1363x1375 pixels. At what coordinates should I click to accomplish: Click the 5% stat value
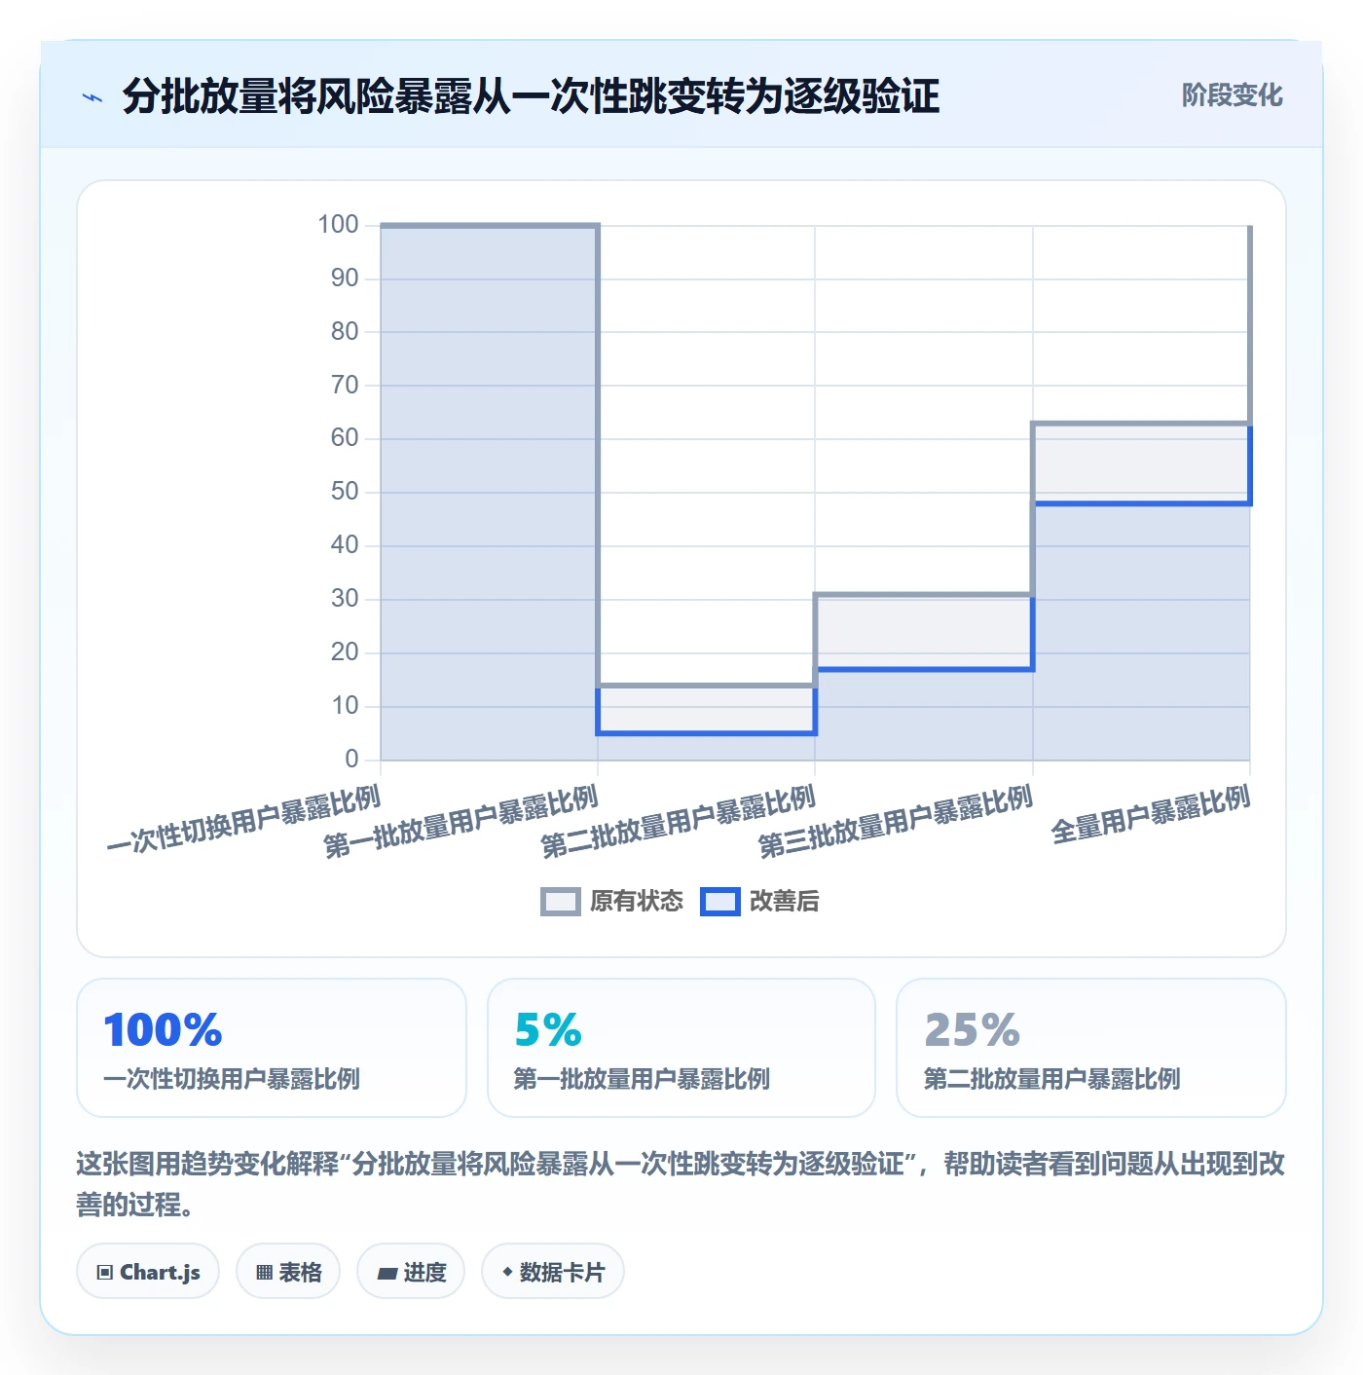point(548,1030)
